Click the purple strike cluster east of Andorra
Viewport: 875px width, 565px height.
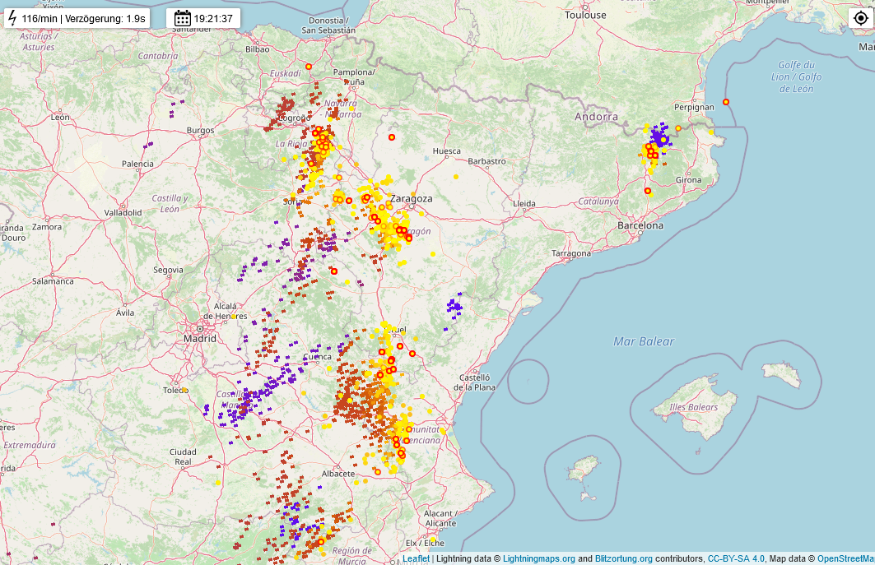click(659, 135)
